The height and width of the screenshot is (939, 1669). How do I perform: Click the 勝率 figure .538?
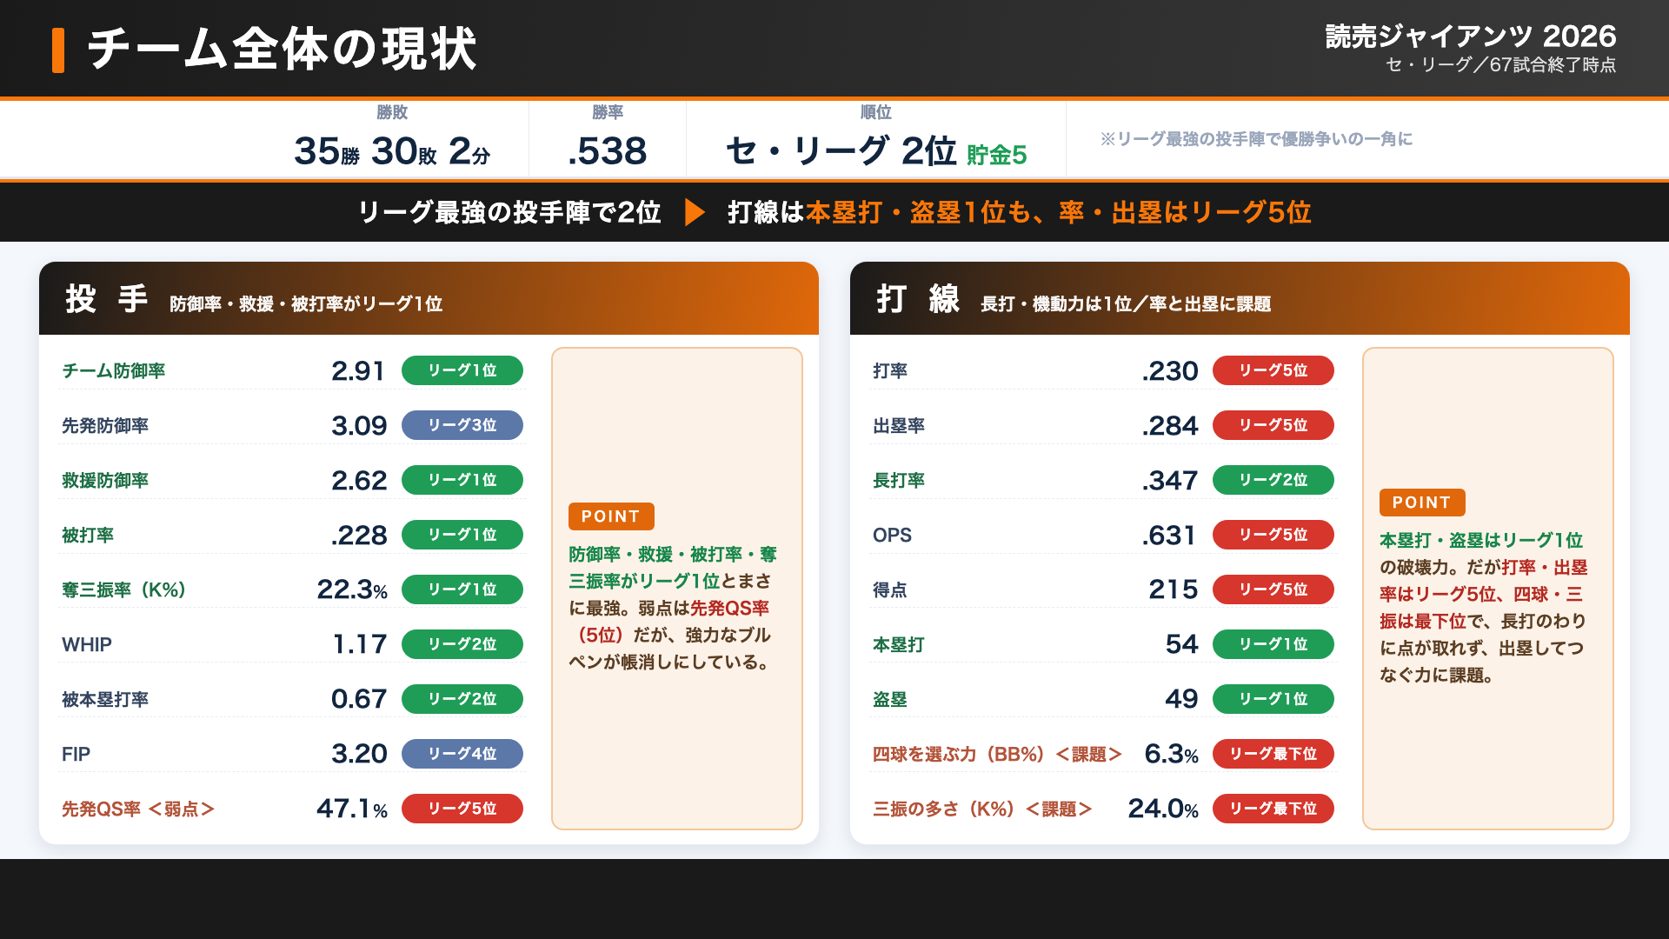click(608, 152)
